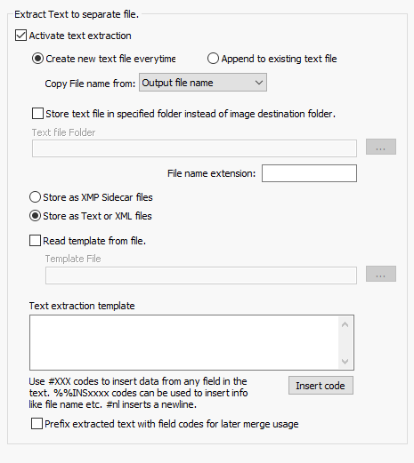This screenshot has width=414, height=463.
Task: Click the Template File path field
Action: (201, 275)
